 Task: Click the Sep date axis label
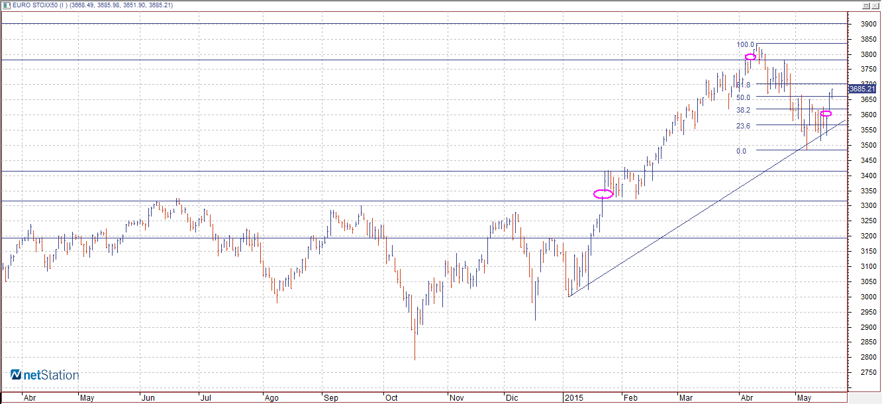click(x=330, y=399)
